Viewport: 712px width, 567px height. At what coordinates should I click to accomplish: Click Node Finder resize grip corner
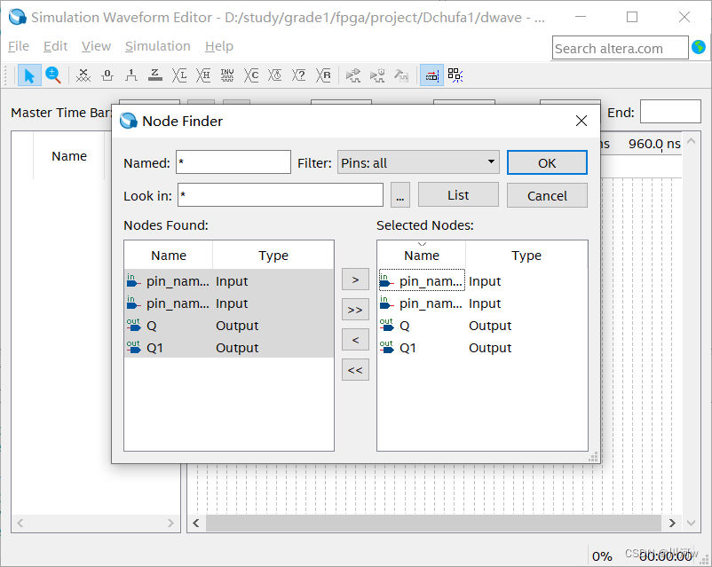pos(593,457)
